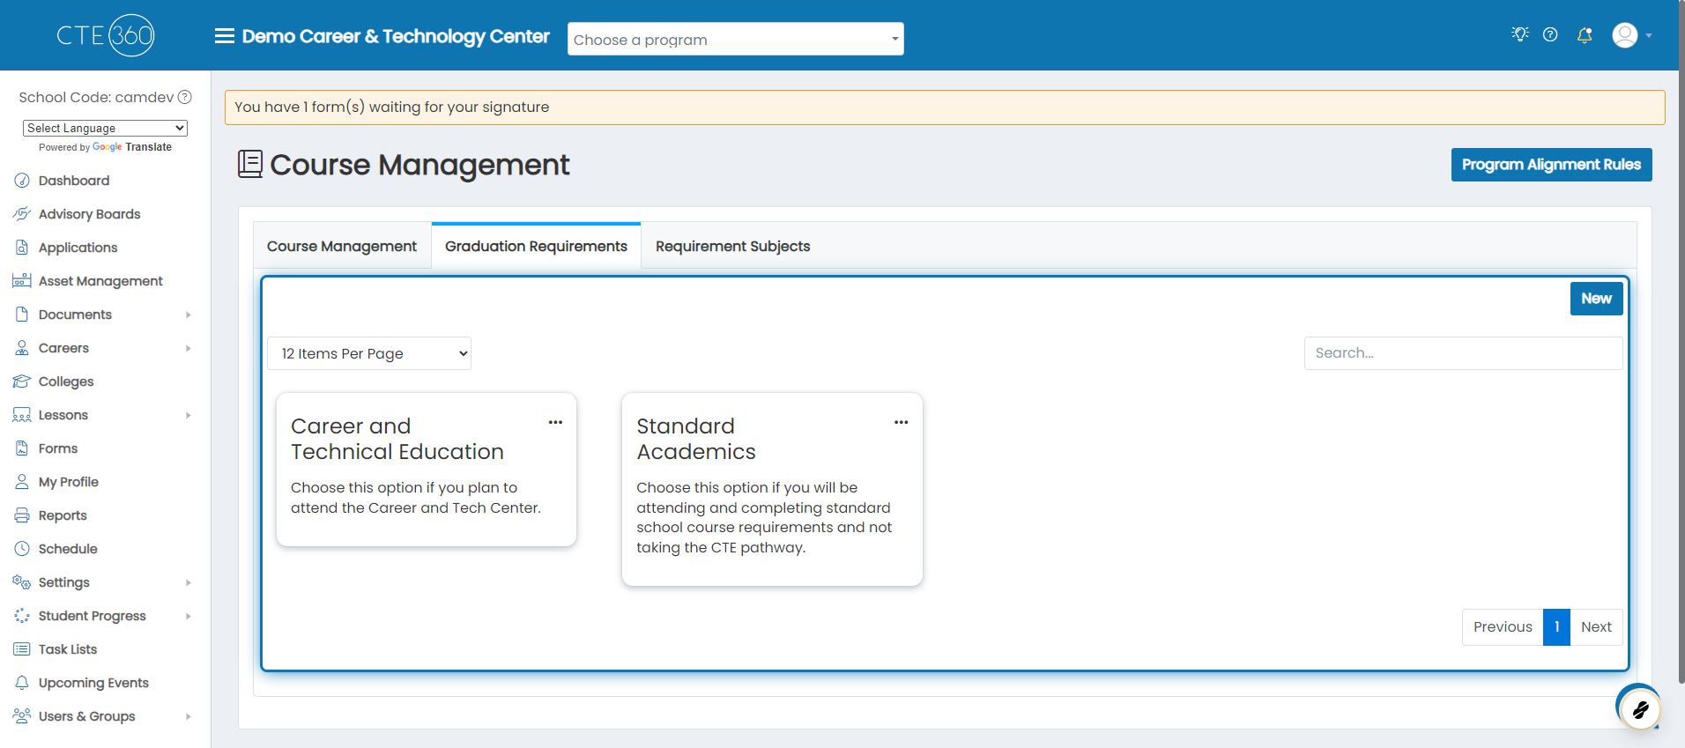
Task: Expand the Student Progress submenu arrow
Action: [188, 616]
